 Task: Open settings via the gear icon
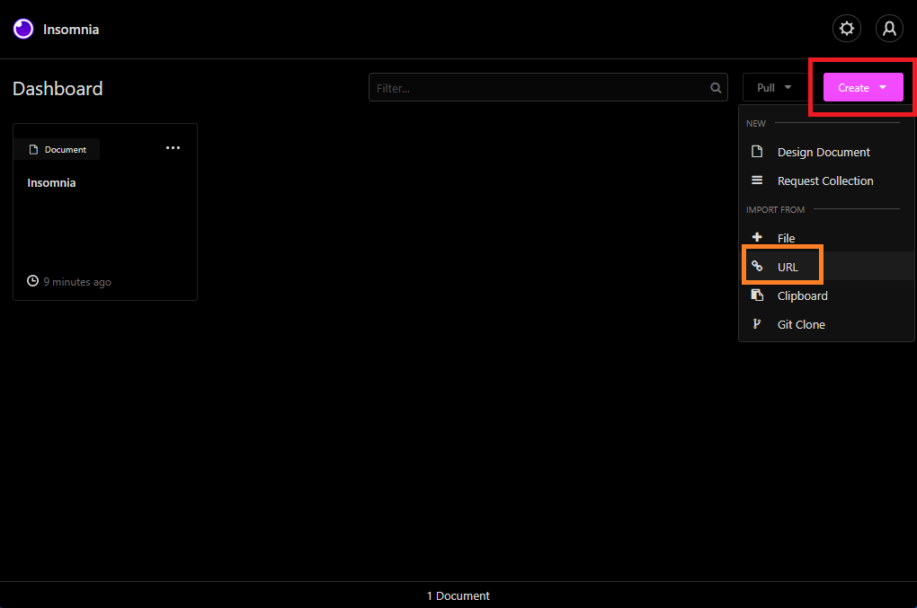pos(846,29)
